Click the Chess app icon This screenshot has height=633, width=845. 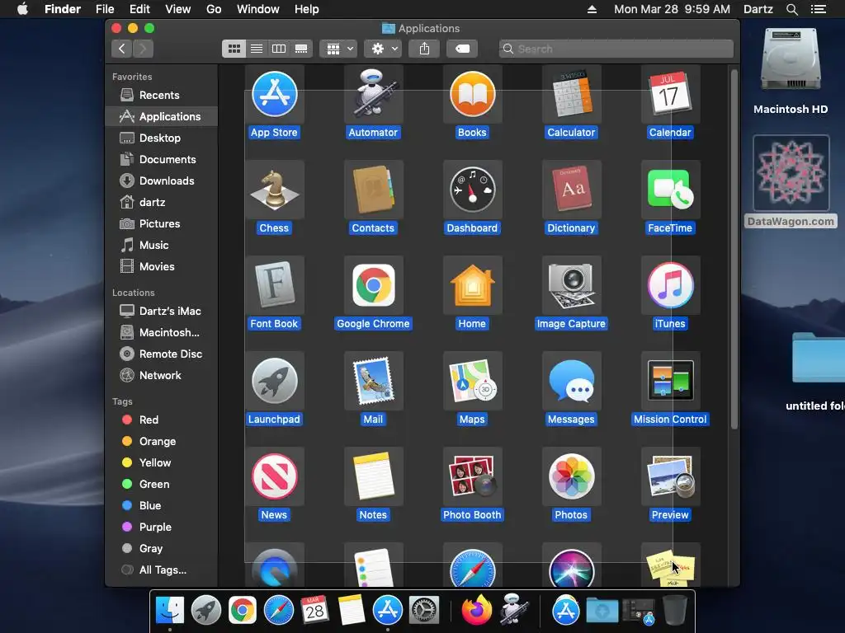pos(274,190)
